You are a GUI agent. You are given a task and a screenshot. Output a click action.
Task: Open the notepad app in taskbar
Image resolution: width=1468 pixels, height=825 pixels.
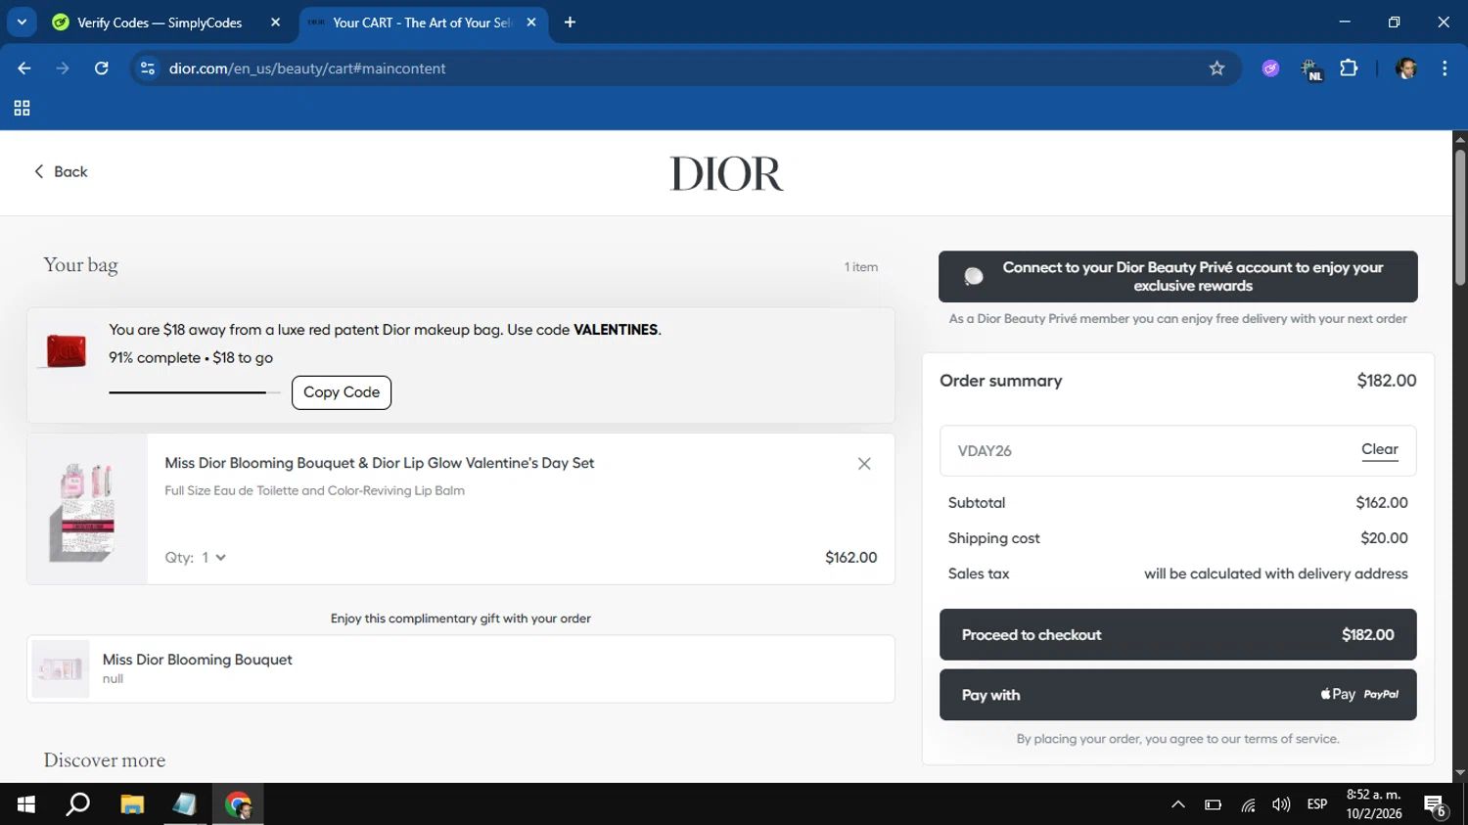coord(185,804)
